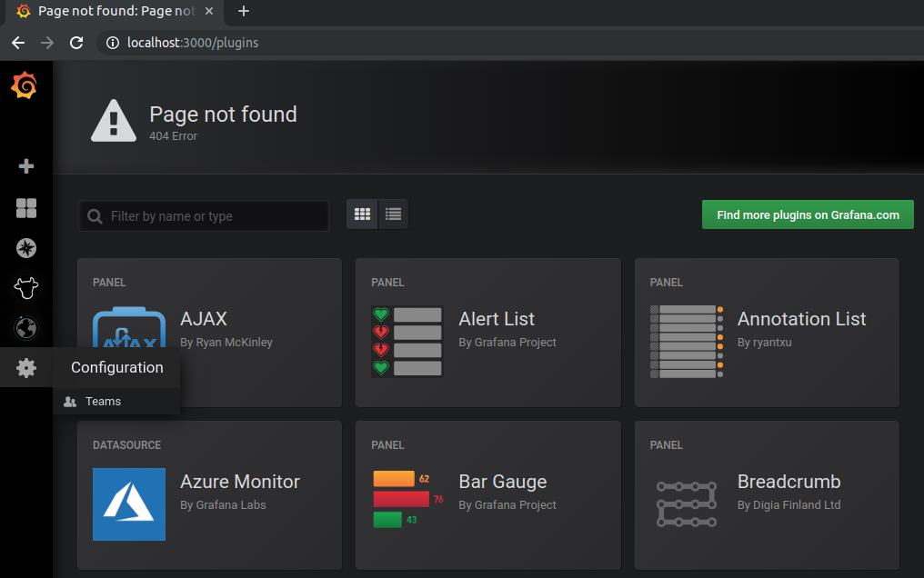
Task: Reload the page with the refresh button
Action: pos(75,42)
